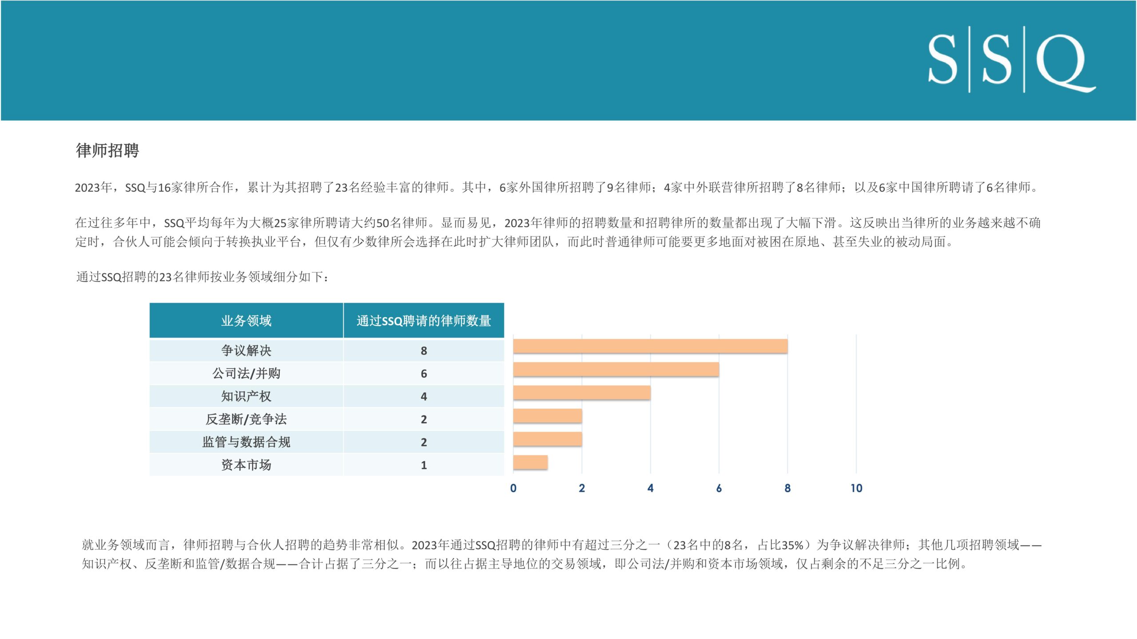Click the axis label 8 under chart

point(787,488)
